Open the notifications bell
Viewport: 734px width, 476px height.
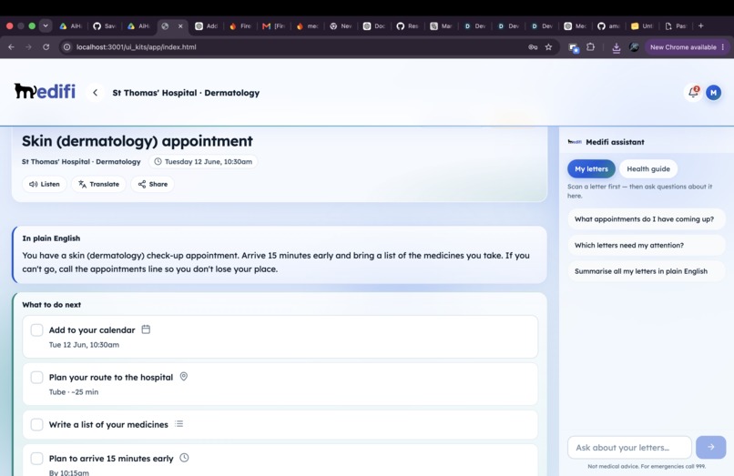(693, 92)
